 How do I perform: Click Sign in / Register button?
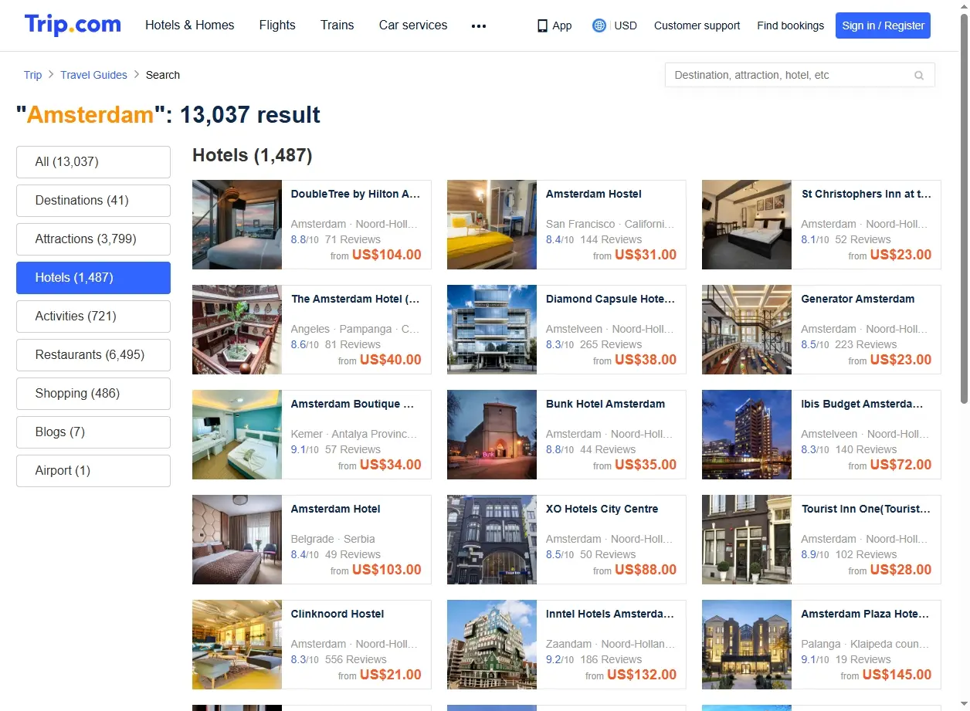click(883, 25)
